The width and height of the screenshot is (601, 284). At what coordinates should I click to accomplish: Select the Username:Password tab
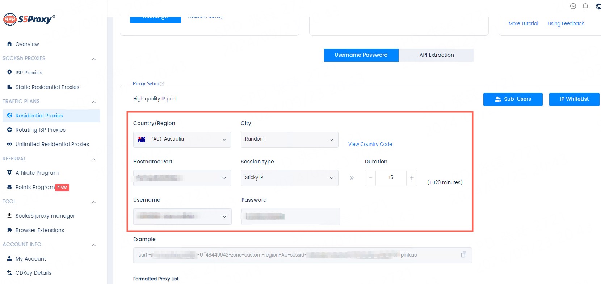point(361,55)
